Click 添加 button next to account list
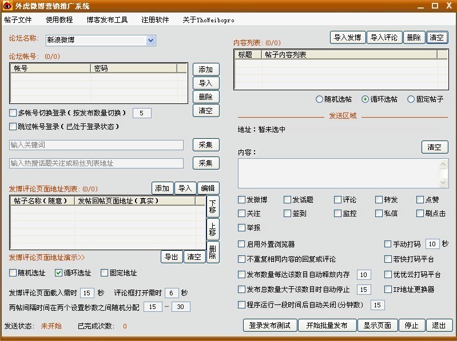Image resolution: width=457 pixels, height=341 pixels. 205,70
